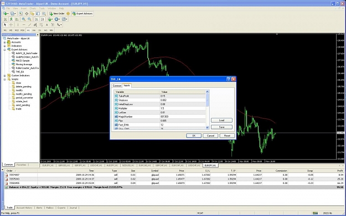
Task: Open the Profiles toolbar icon
Action: tap(13, 14)
